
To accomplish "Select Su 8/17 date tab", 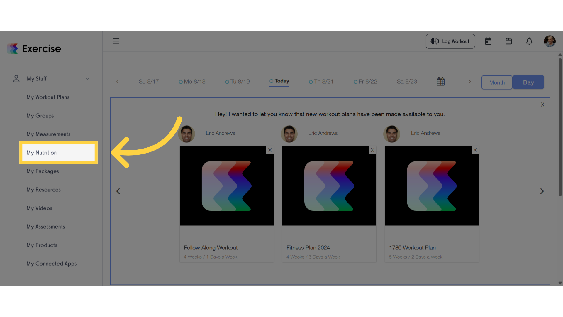I will [x=149, y=82].
